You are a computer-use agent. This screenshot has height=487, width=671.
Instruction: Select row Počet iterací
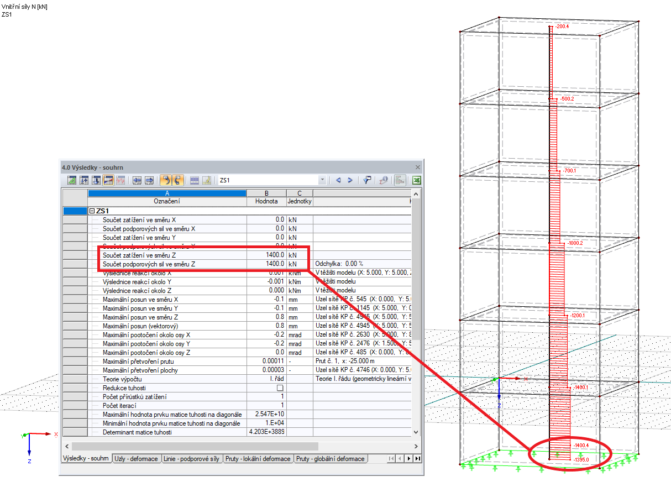(x=238, y=405)
